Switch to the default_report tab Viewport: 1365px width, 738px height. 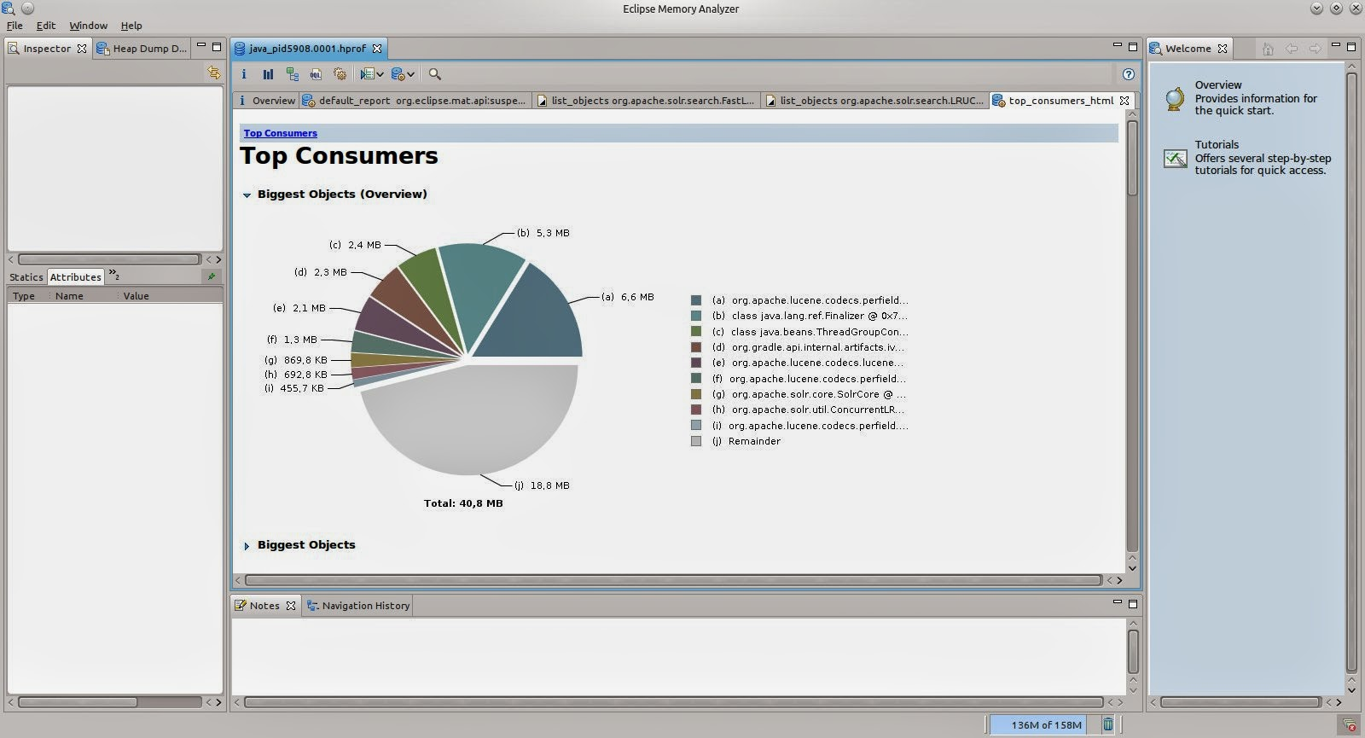point(415,101)
